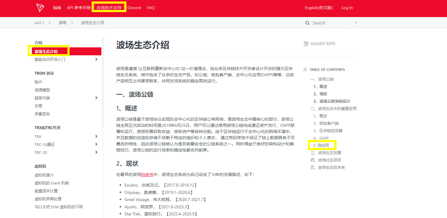
Task: Expand 智能合约开发入门 chevron
Action: tap(96, 59)
